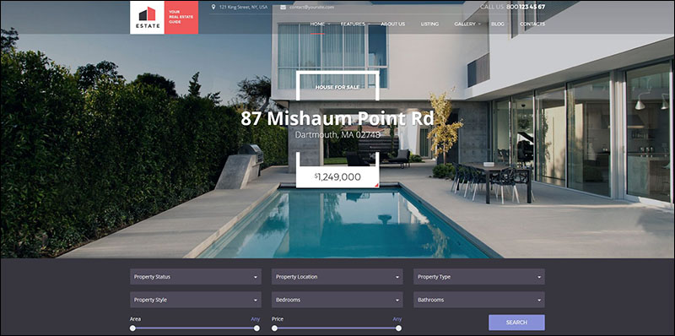Open the Features menu
675x336 pixels.
pyautogui.click(x=353, y=24)
